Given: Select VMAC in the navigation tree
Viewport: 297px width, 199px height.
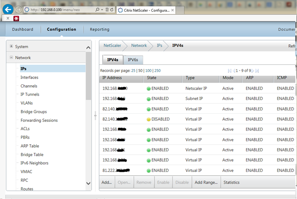Looking at the screenshot, I should point(26,171).
